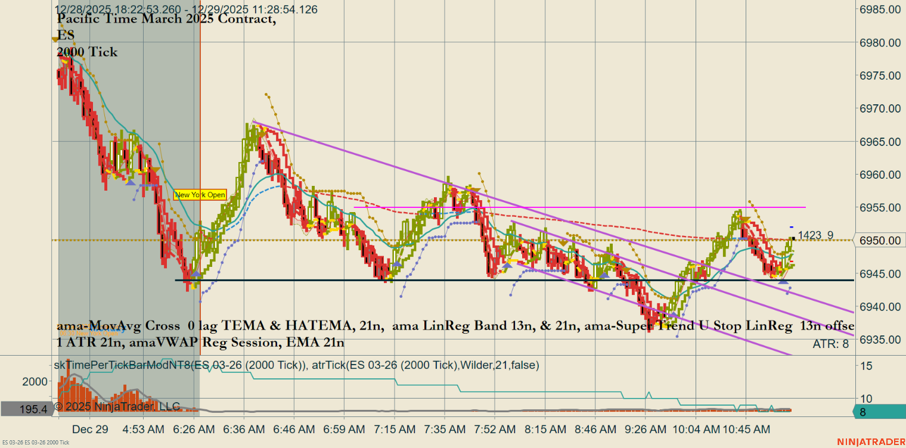Viewport: 906px width, 448px height.
Task: Click the 'Dec 29' date label on the time axis
Action: pos(90,430)
